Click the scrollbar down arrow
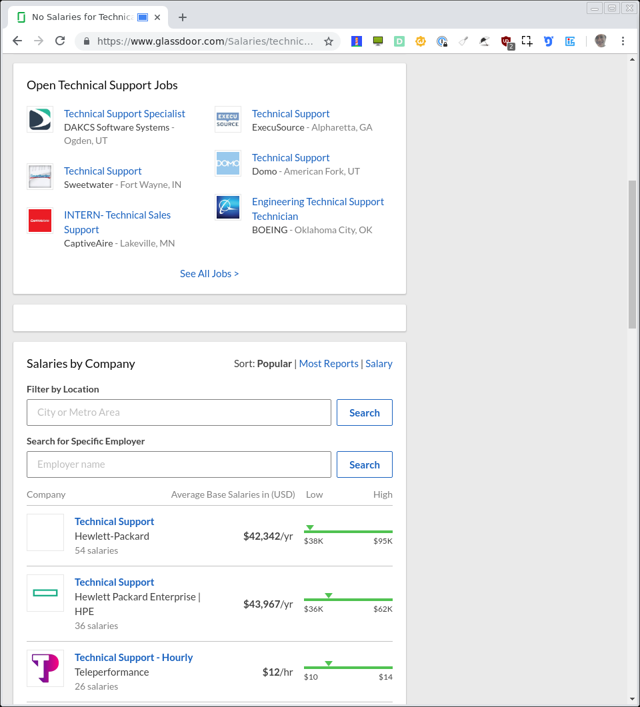Image resolution: width=640 pixels, height=707 pixels. [632, 699]
